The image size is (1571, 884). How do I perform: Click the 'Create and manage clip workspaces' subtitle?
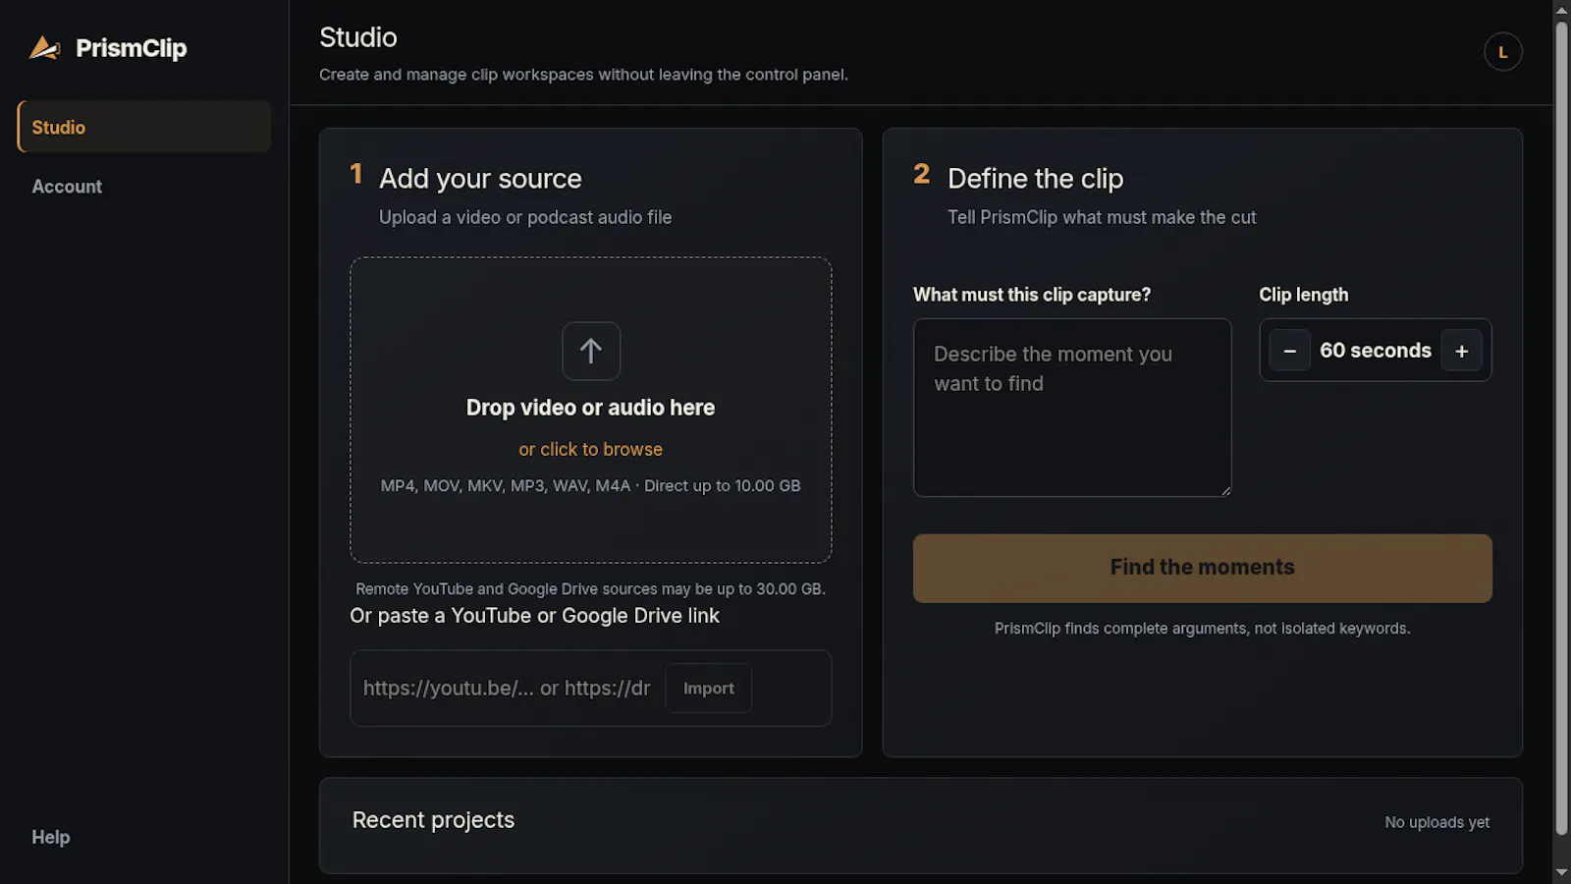click(x=583, y=75)
